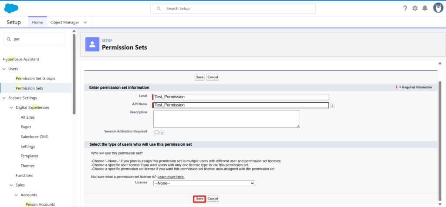The height and width of the screenshot is (207, 446).
Task: Open Permission Set Groups in sidebar
Action: coord(36,78)
